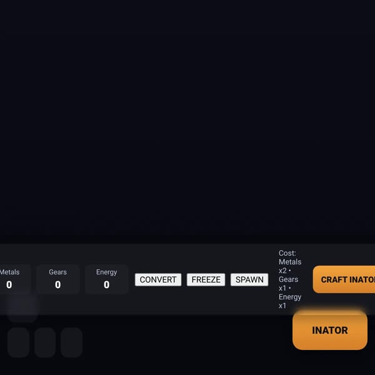Click the Gears resource counter

click(57, 279)
